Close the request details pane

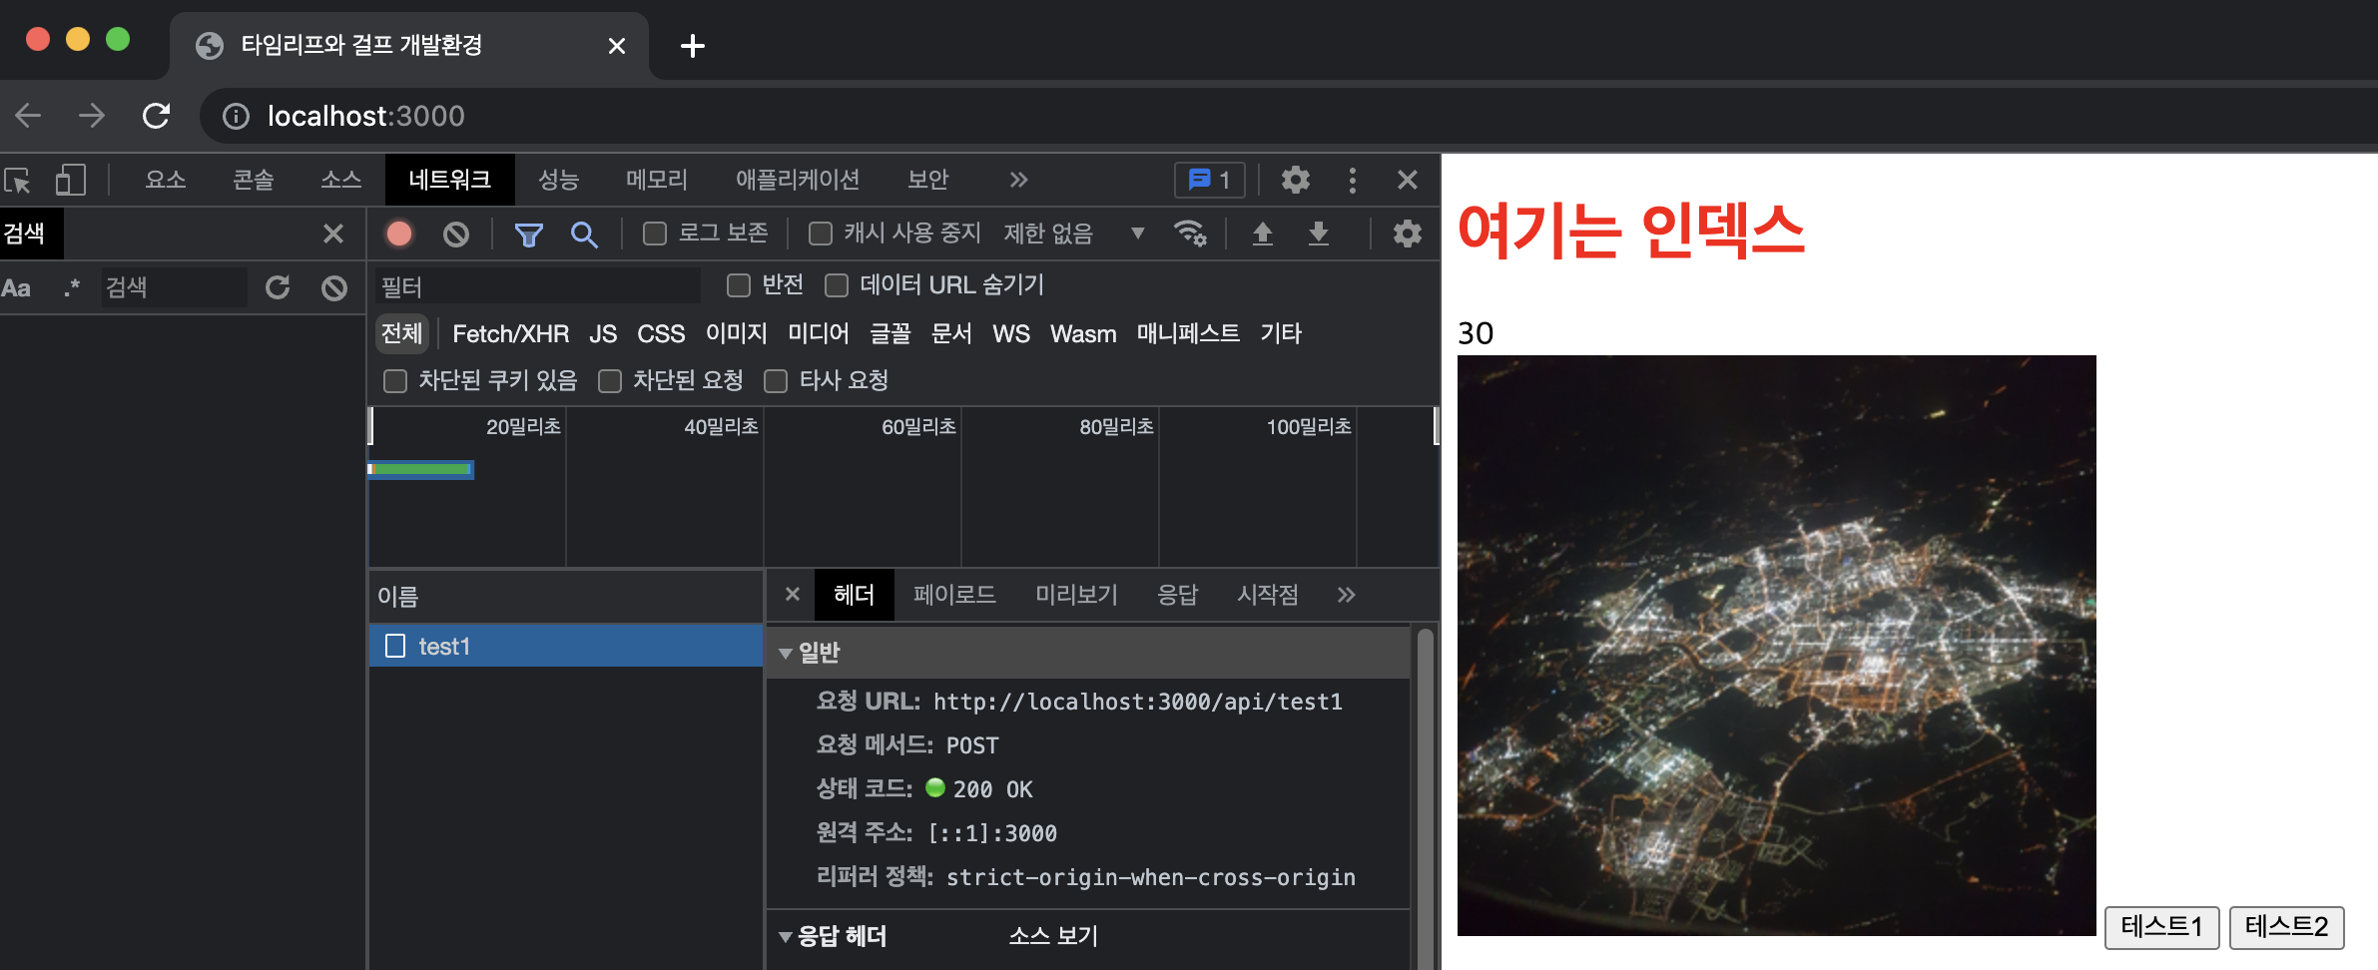coord(793,594)
